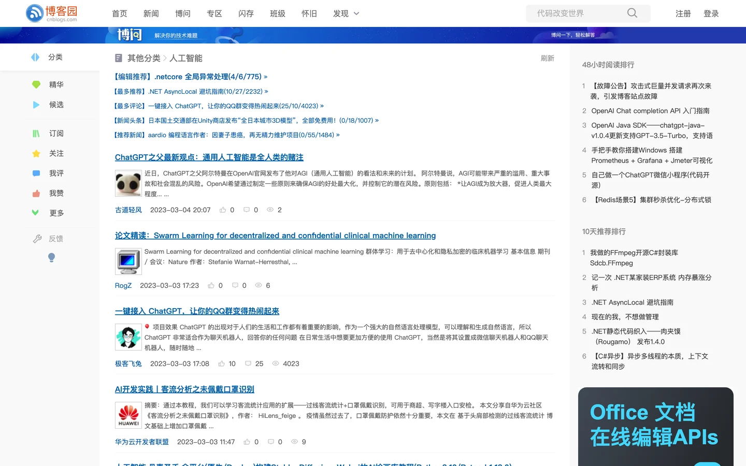The width and height of the screenshot is (746, 466).
Task: Open the 闪存 navigation item
Action: click(246, 13)
